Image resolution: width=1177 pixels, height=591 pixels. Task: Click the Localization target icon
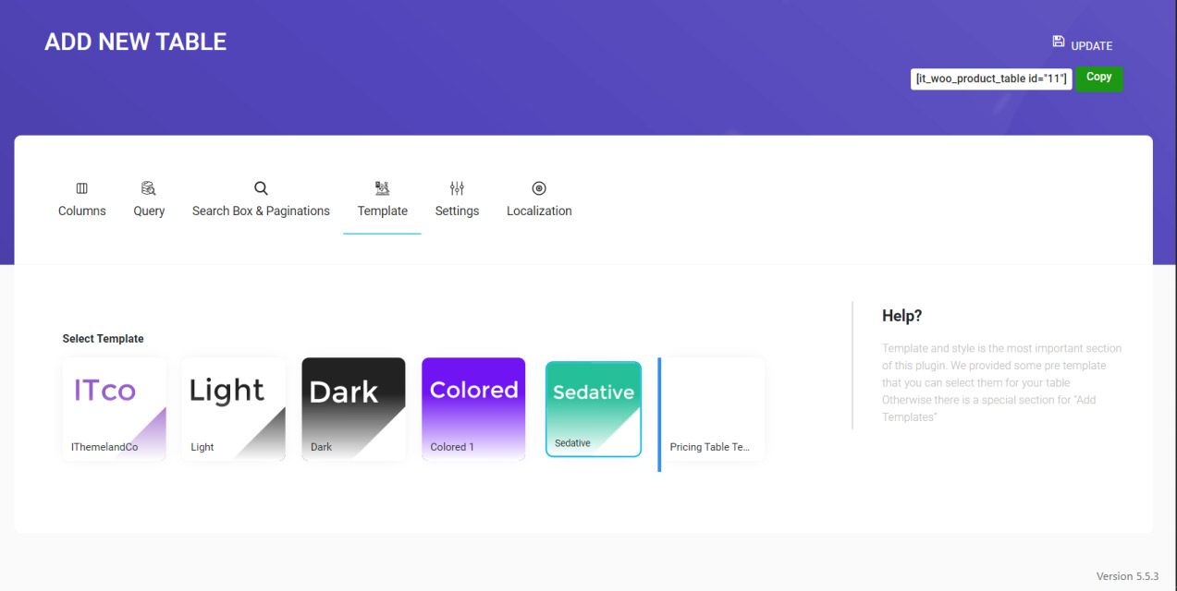click(539, 188)
